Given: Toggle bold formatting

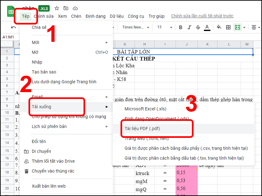Looking at the screenshot, I should coord(180,27).
